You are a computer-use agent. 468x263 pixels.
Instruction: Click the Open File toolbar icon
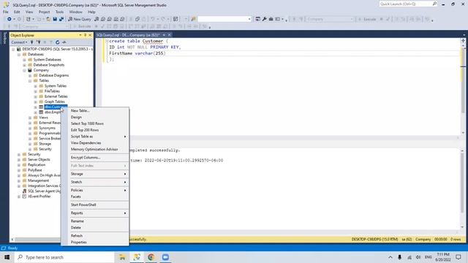pos(48,19)
